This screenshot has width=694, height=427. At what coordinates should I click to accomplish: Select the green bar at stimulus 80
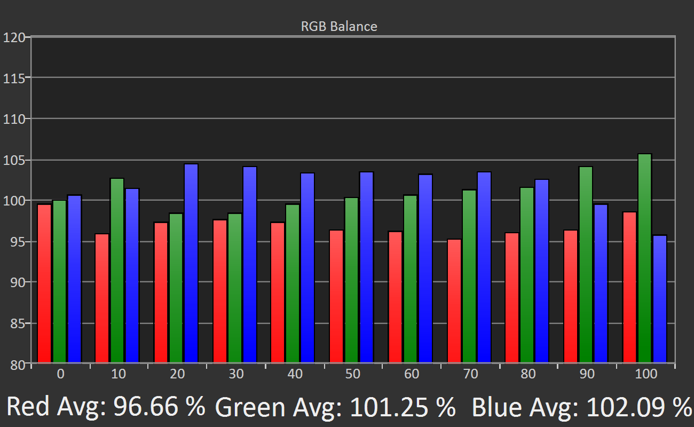(x=527, y=275)
